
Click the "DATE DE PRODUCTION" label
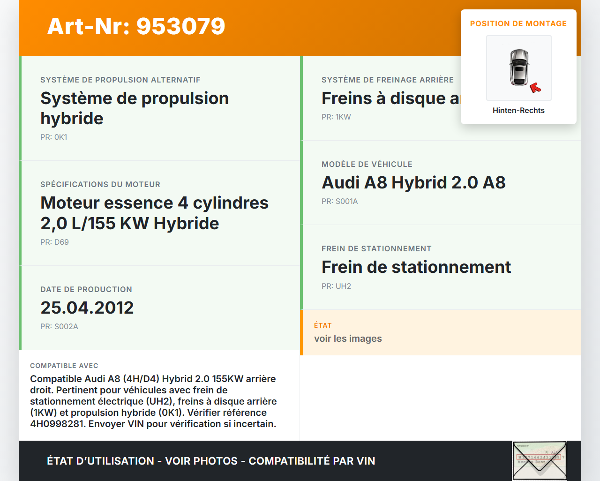click(x=86, y=289)
